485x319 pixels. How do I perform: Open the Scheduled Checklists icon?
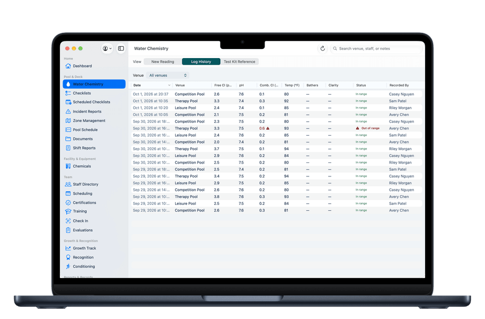click(x=68, y=102)
